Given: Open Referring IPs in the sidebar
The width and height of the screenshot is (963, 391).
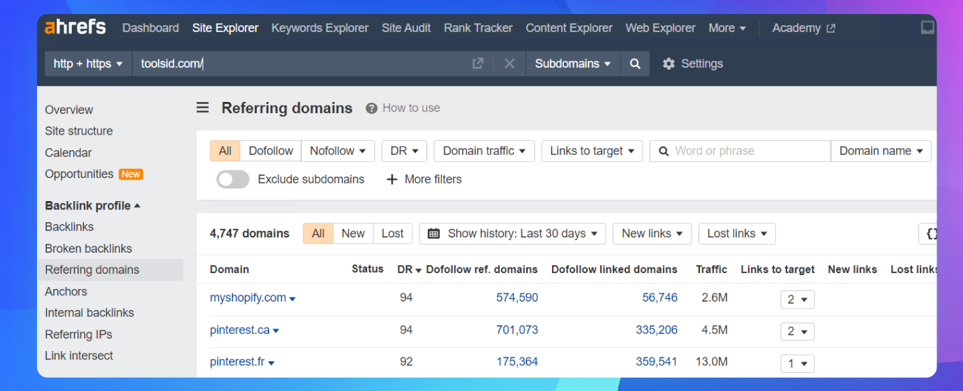Looking at the screenshot, I should (78, 334).
